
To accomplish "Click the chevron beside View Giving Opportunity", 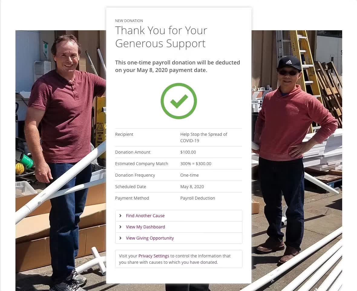I will pos(120,238).
